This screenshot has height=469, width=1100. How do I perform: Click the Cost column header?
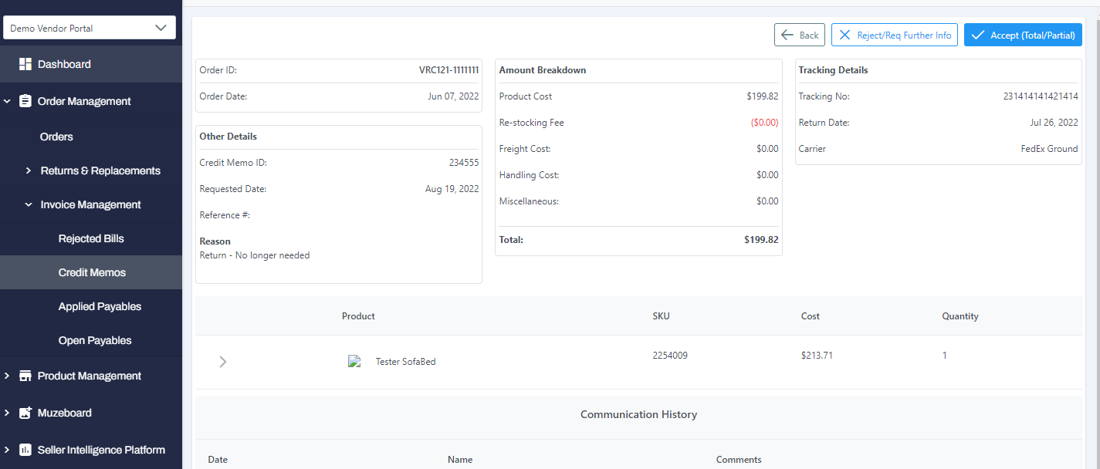811,316
